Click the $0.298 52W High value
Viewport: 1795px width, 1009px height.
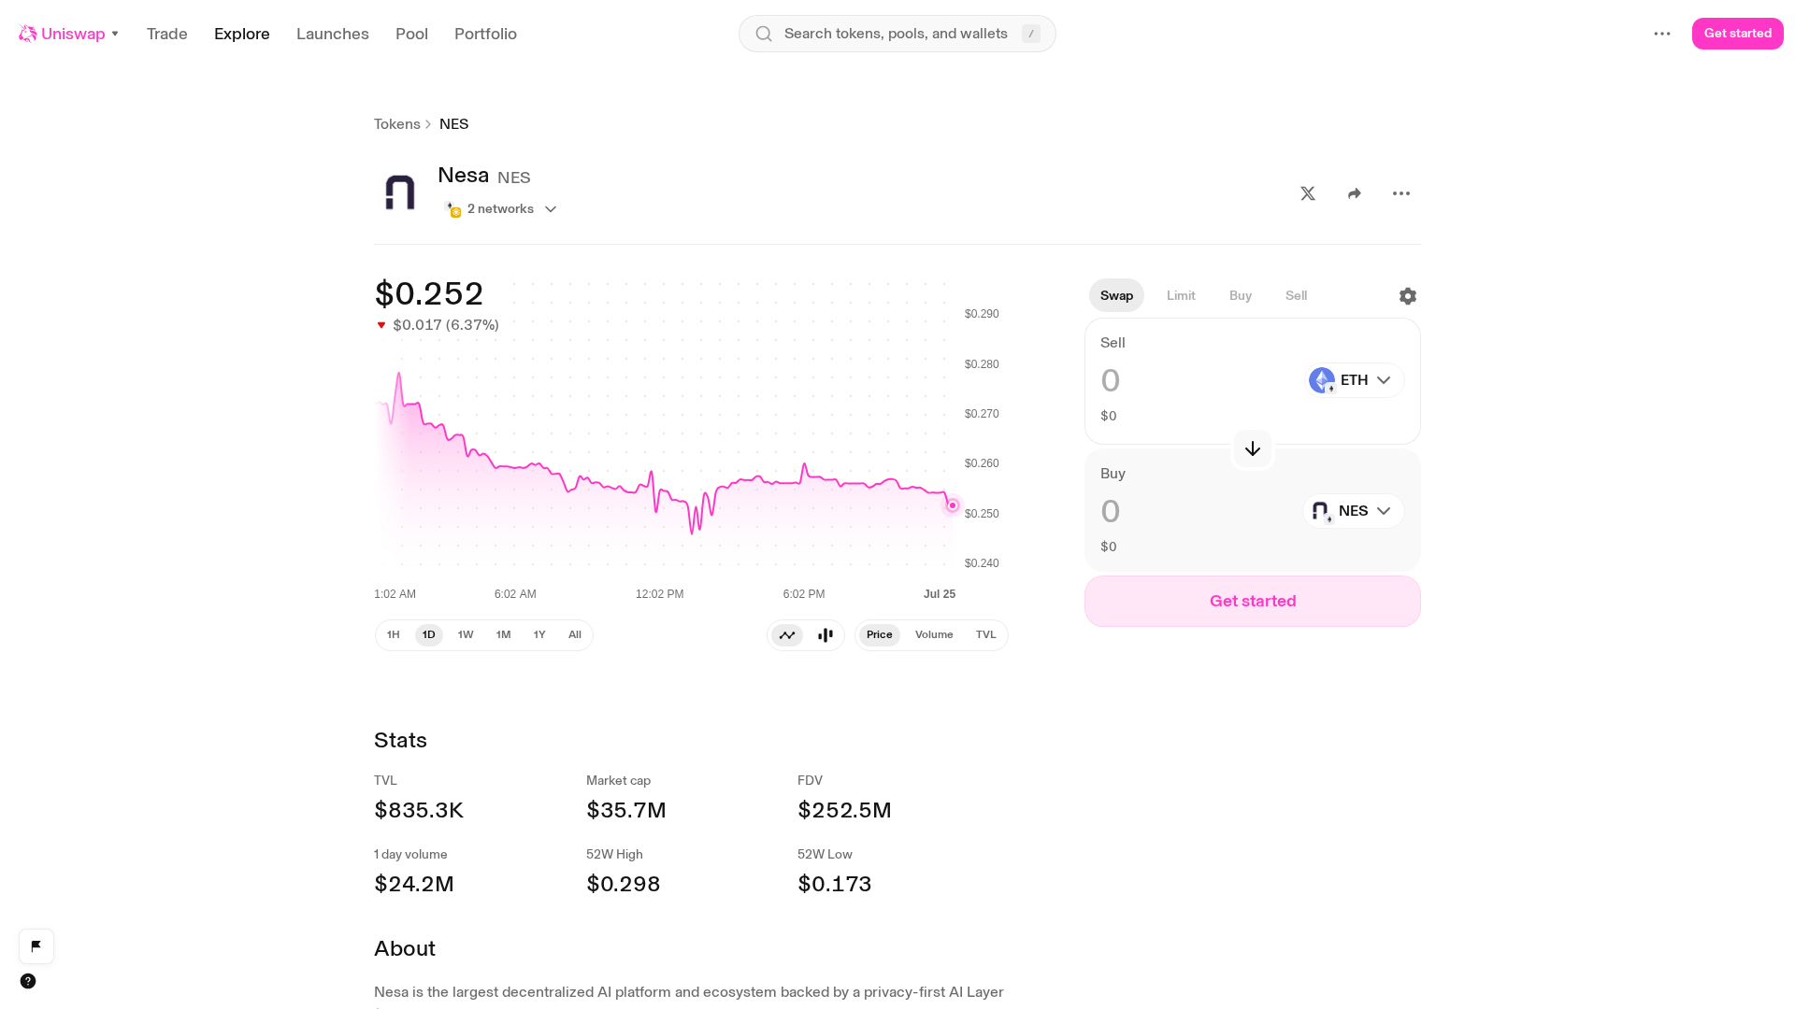click(624, 884)
